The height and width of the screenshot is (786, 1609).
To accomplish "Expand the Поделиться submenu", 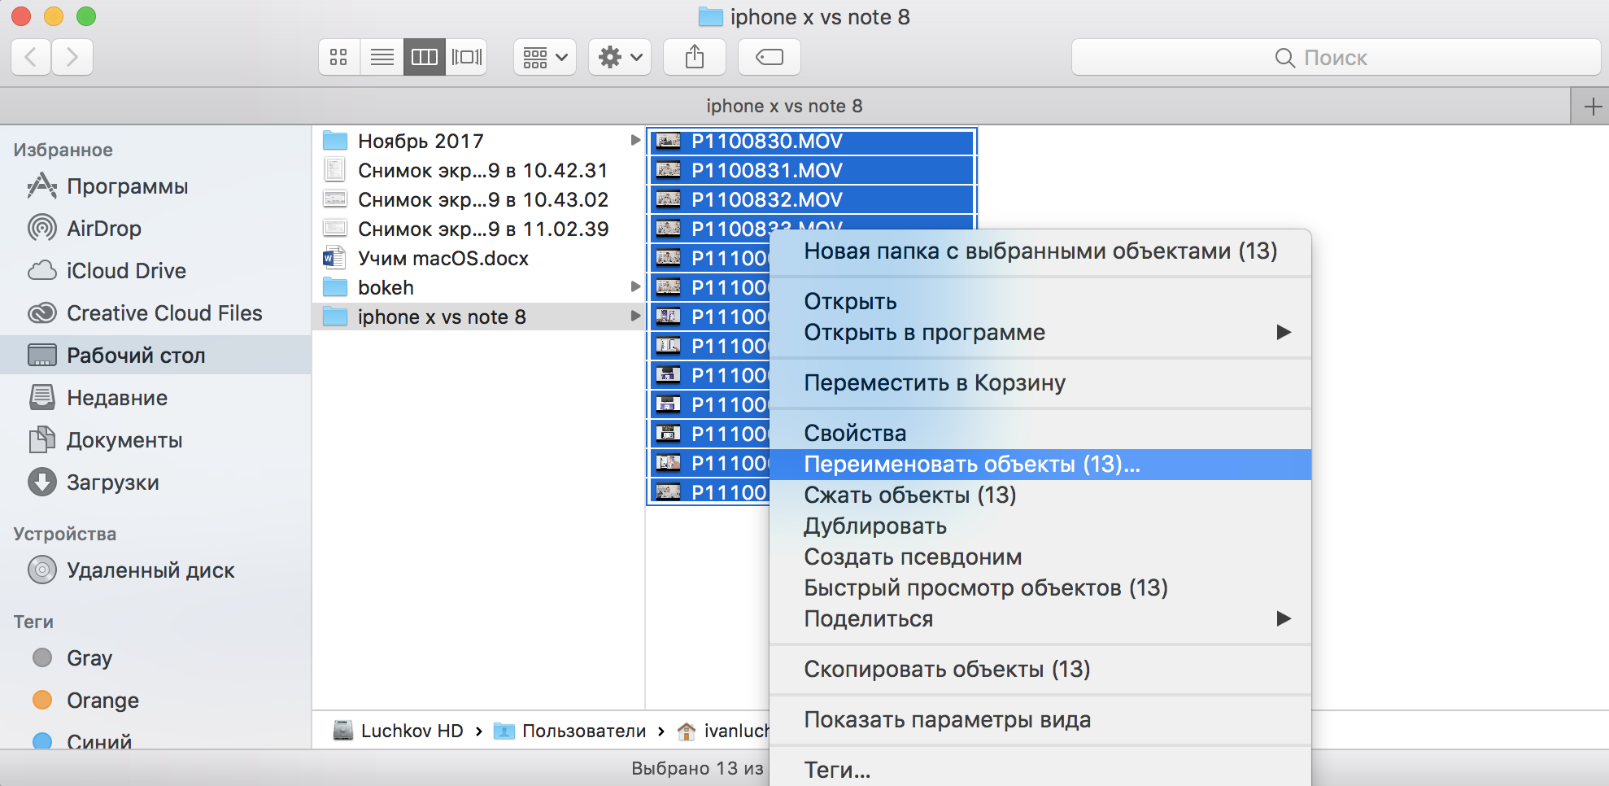I will pyautogui.click(x=1040, y=619).
